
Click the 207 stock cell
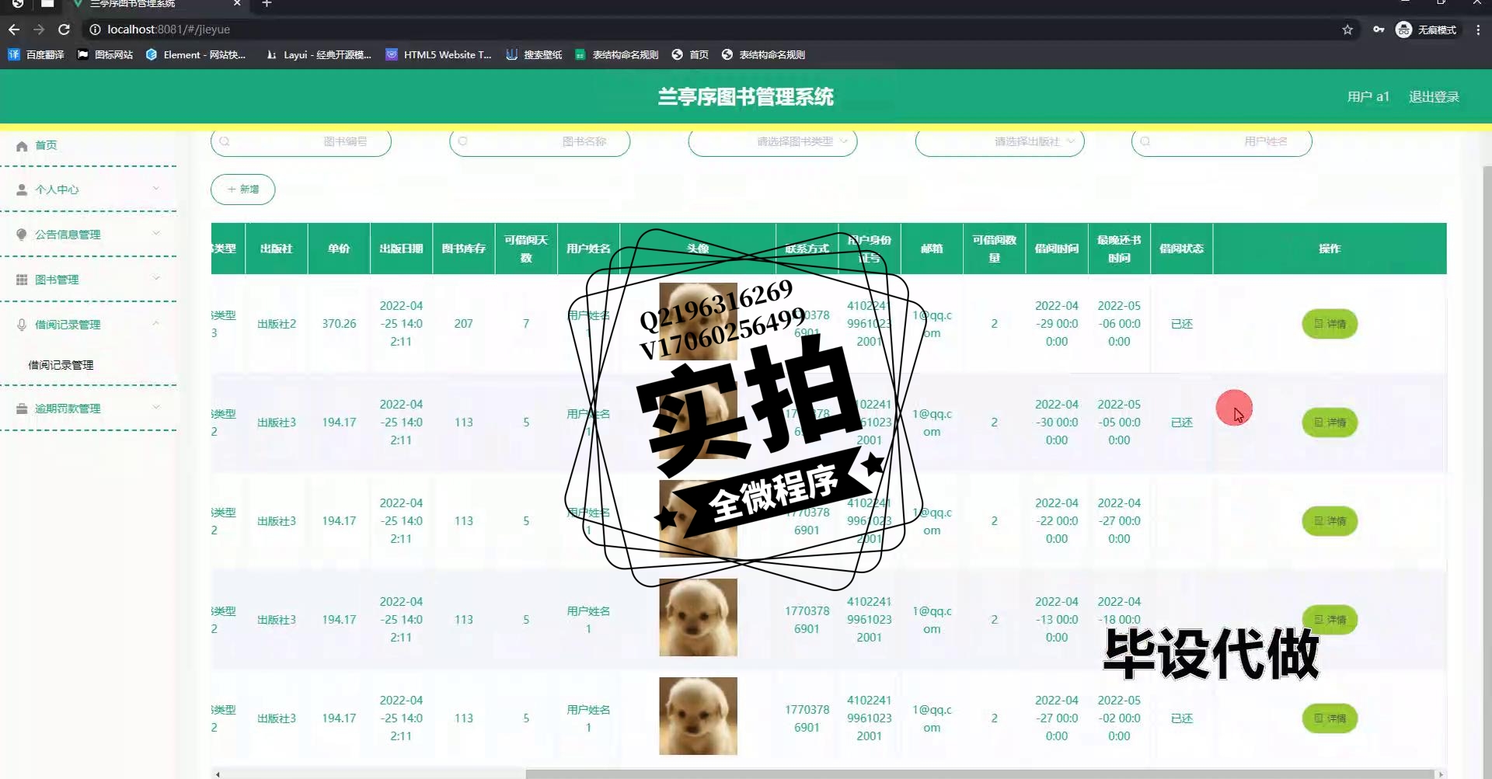coord(464,324)
